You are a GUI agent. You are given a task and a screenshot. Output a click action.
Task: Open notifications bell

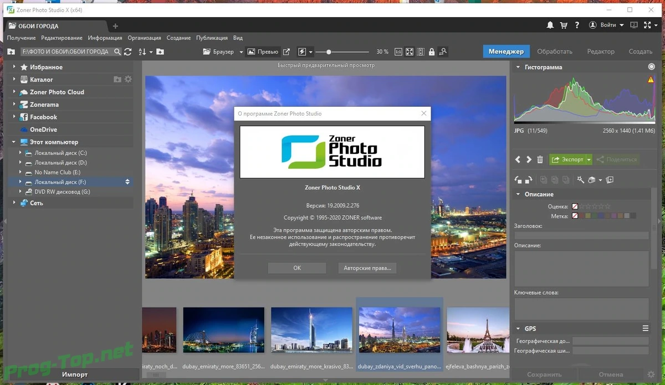[550, 25]
